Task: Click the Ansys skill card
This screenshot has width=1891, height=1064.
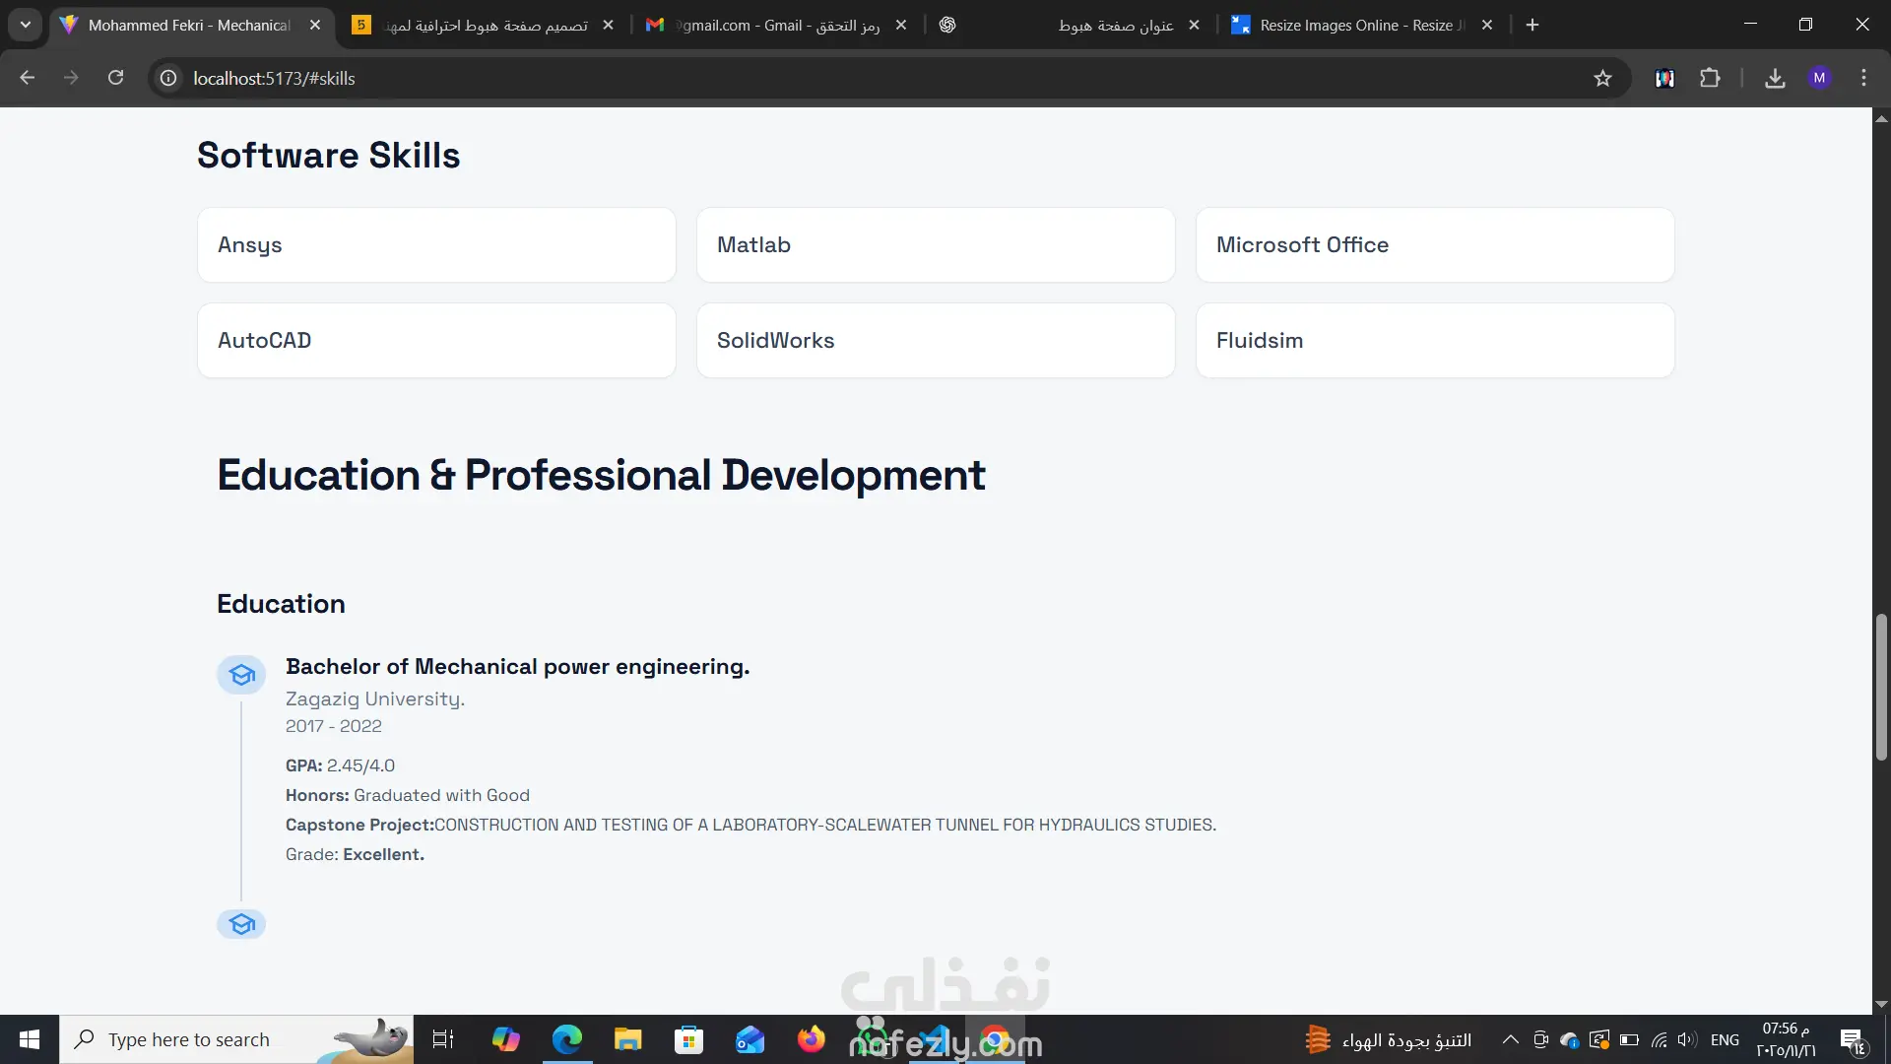Action: [436, 245]
